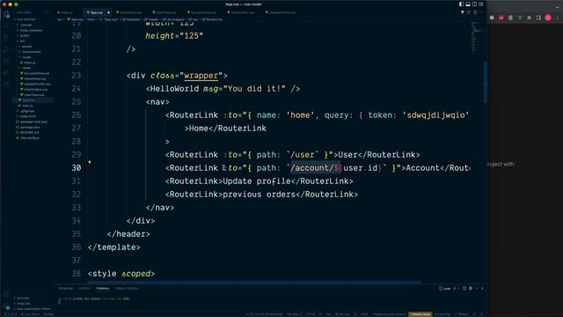563x317 pixels.
Task: Open Run and Debug view
Action: point(6,50)
